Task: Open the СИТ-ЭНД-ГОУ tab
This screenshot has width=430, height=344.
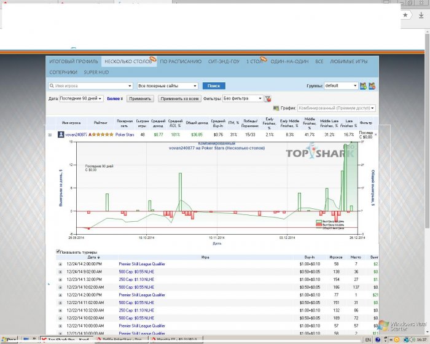Action: click(224, 62)
